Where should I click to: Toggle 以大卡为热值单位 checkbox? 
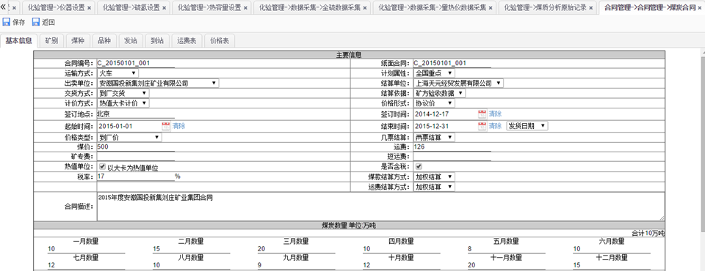[x=102, y=166]
